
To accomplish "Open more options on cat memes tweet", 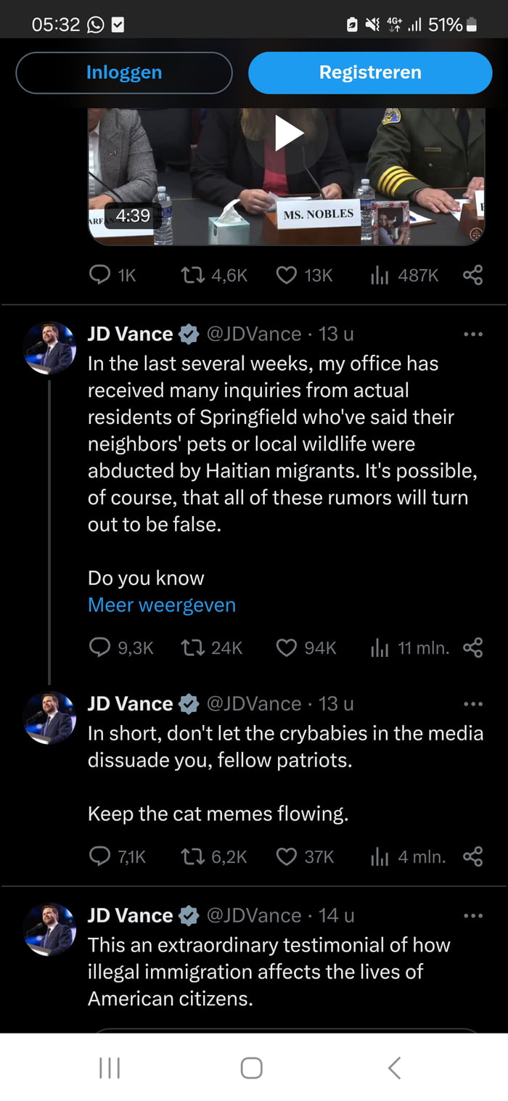I will (472, 704).
